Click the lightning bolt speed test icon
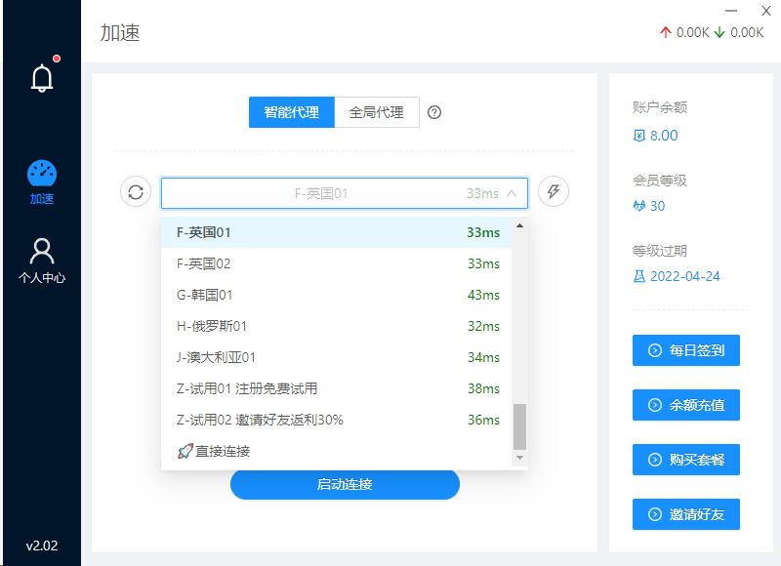The height and width of the screenshot is (566, 781). [554, 192]
